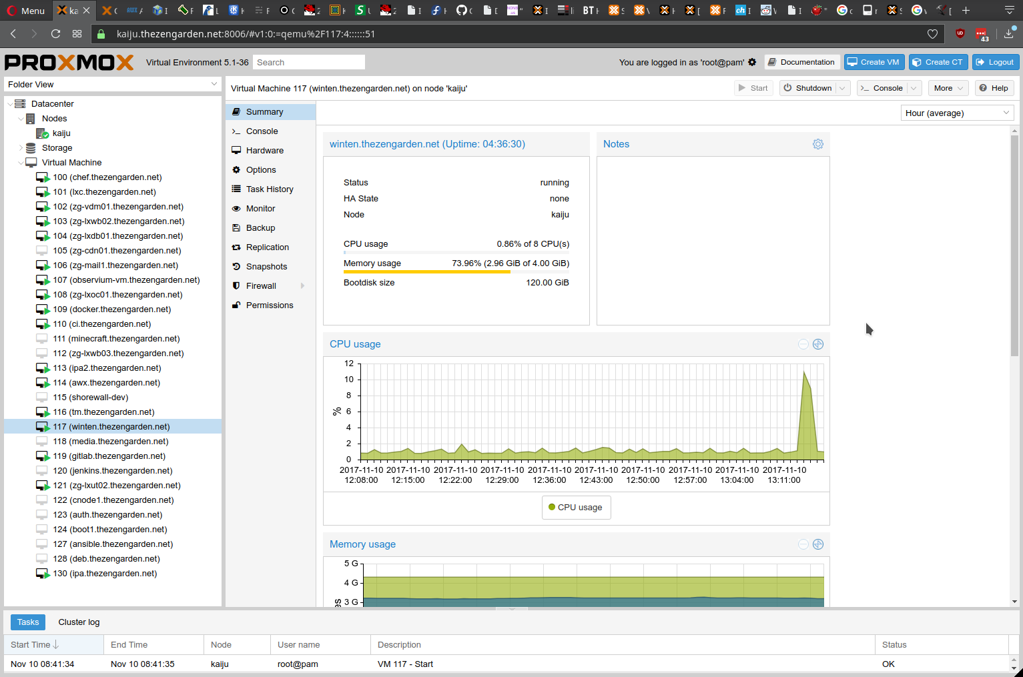This screenshot has height=677, width=1023.
Task: Open the Console button in the VM header
Action: click(882, 88)
